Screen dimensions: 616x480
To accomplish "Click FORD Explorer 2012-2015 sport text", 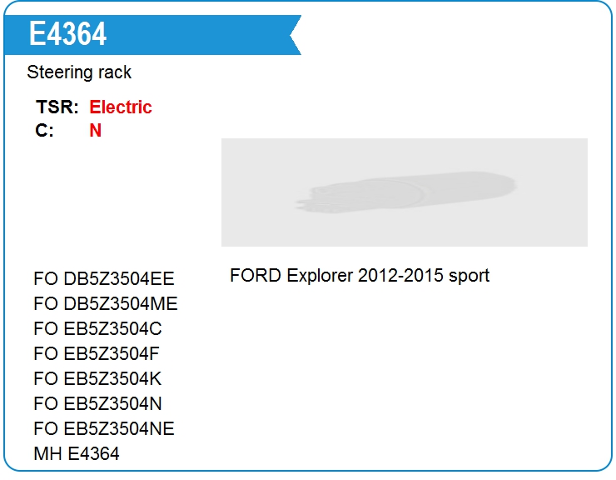I will (360, 275).
